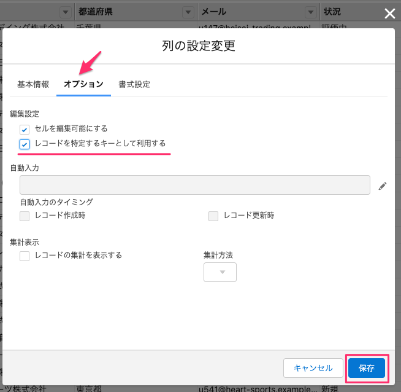The image size is (401, 392).
Task: Check the レコード作成時 checkbox
Action: [25, 216]
